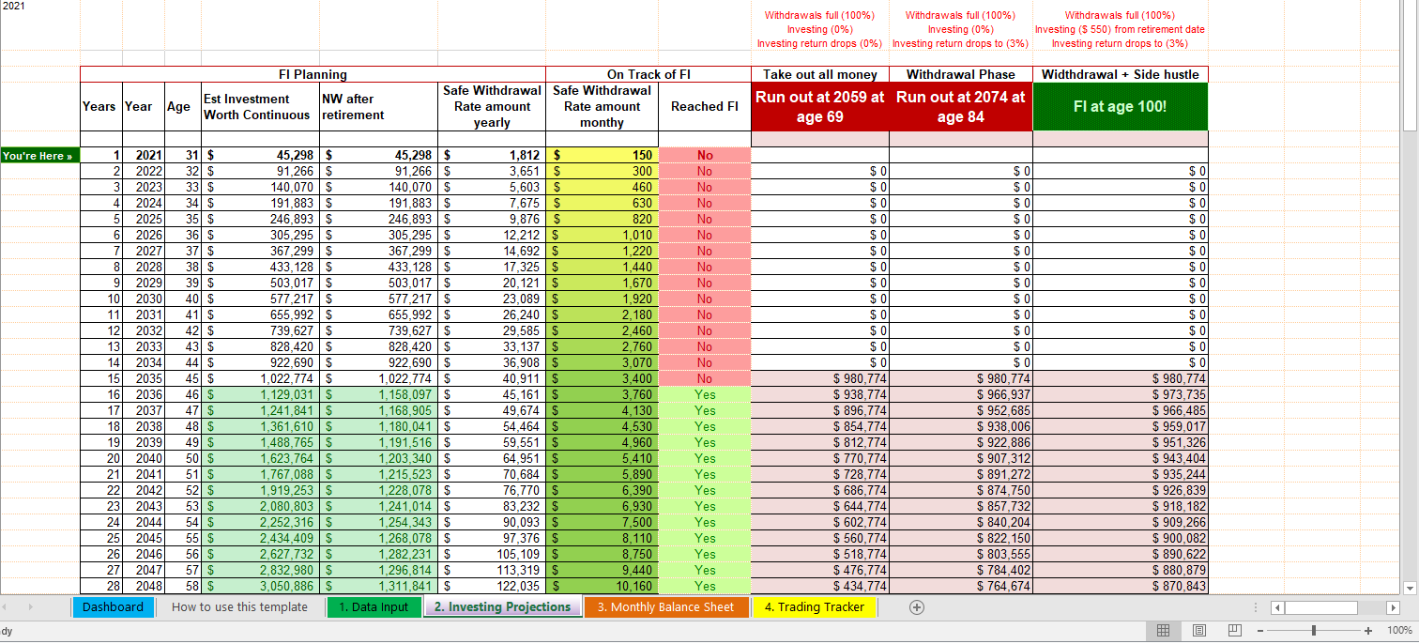Click the New sheet plus button

coord(917,607)
